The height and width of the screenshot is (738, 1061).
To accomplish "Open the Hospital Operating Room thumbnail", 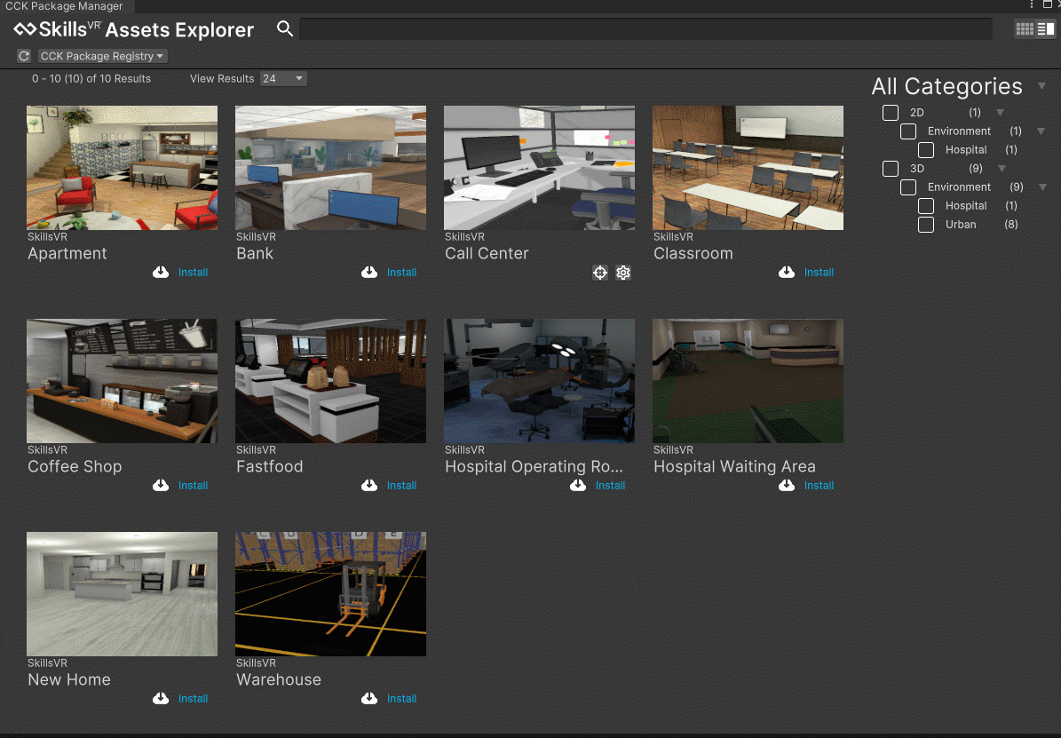I will tap(539, 380).
